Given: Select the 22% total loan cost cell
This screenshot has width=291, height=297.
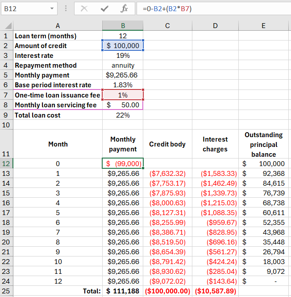Looking at the screenshot, I should pyautogui.click(x=123, y=115).
